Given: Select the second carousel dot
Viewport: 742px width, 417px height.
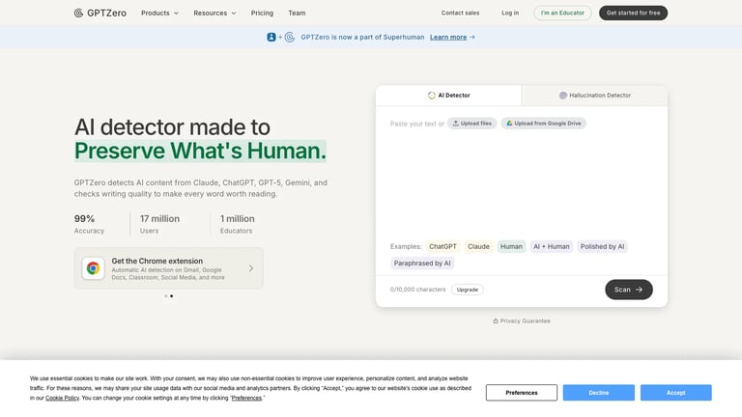Looking at the screenshot, I should 171,296.
